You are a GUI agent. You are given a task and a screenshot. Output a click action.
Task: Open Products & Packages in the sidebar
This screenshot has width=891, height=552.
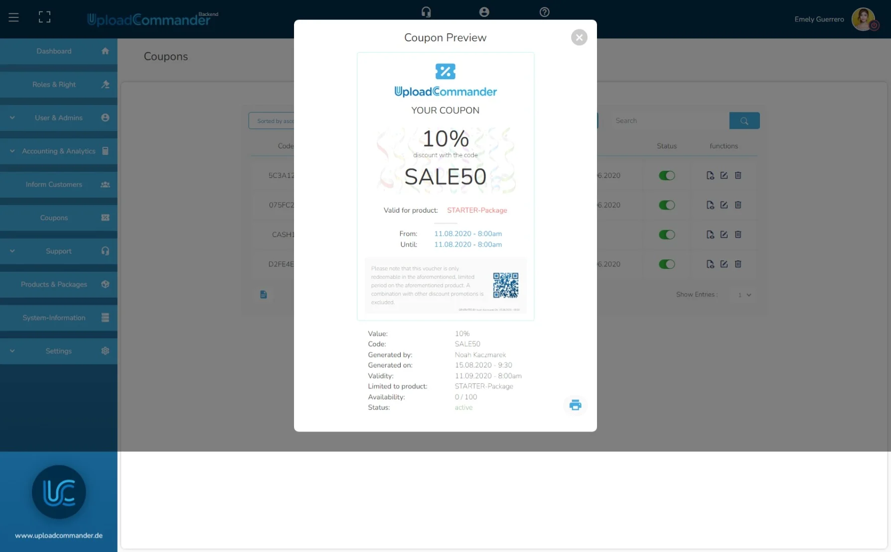59,285
